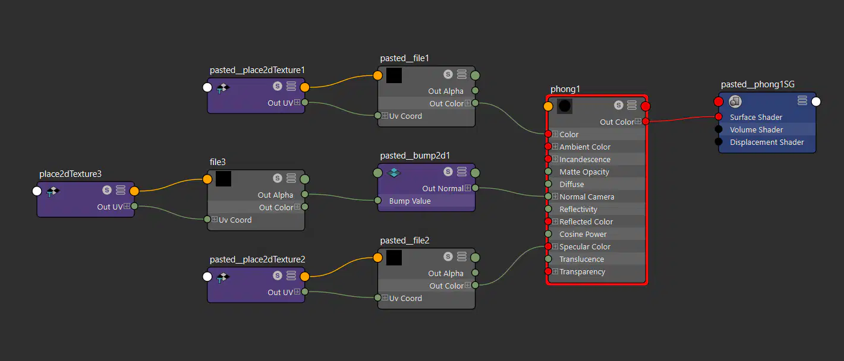Image resolution: width=844 pixels, height=361 pixels.
Task: Select the phong1 node title
Action: 565,89
